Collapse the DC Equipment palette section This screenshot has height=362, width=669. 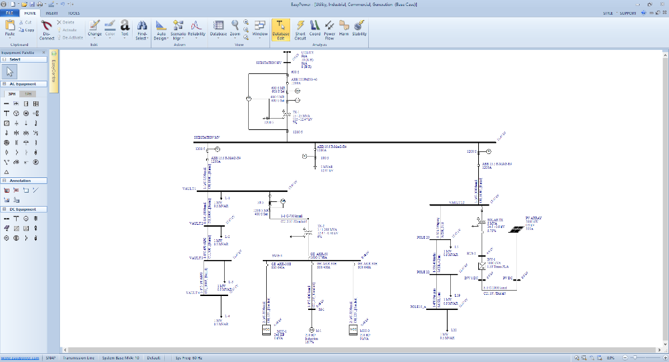tap(4, 209)
